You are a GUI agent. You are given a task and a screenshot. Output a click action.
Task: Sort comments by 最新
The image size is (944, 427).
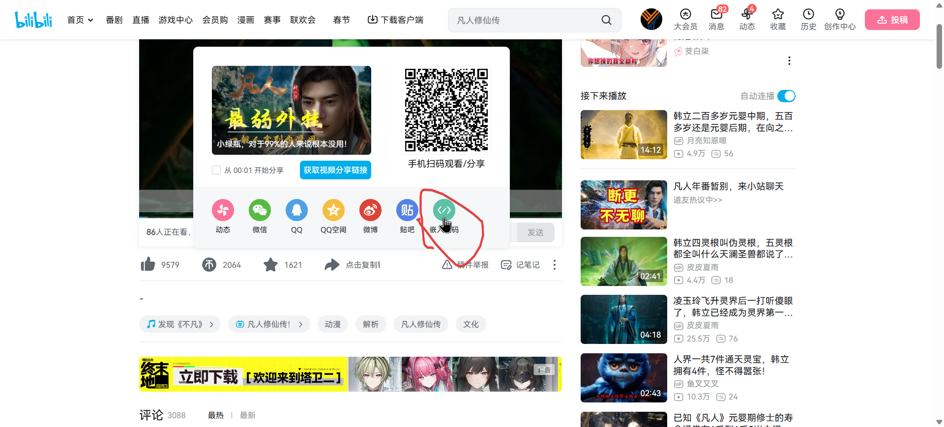(x=247, y=415)
